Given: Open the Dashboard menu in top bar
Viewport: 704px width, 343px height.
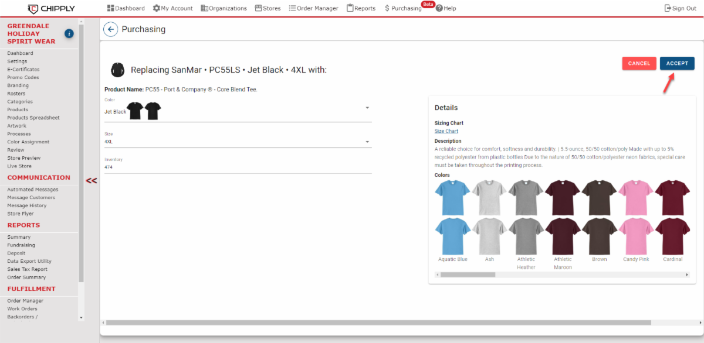Looking at the screenshot, I should click(126, 8).
